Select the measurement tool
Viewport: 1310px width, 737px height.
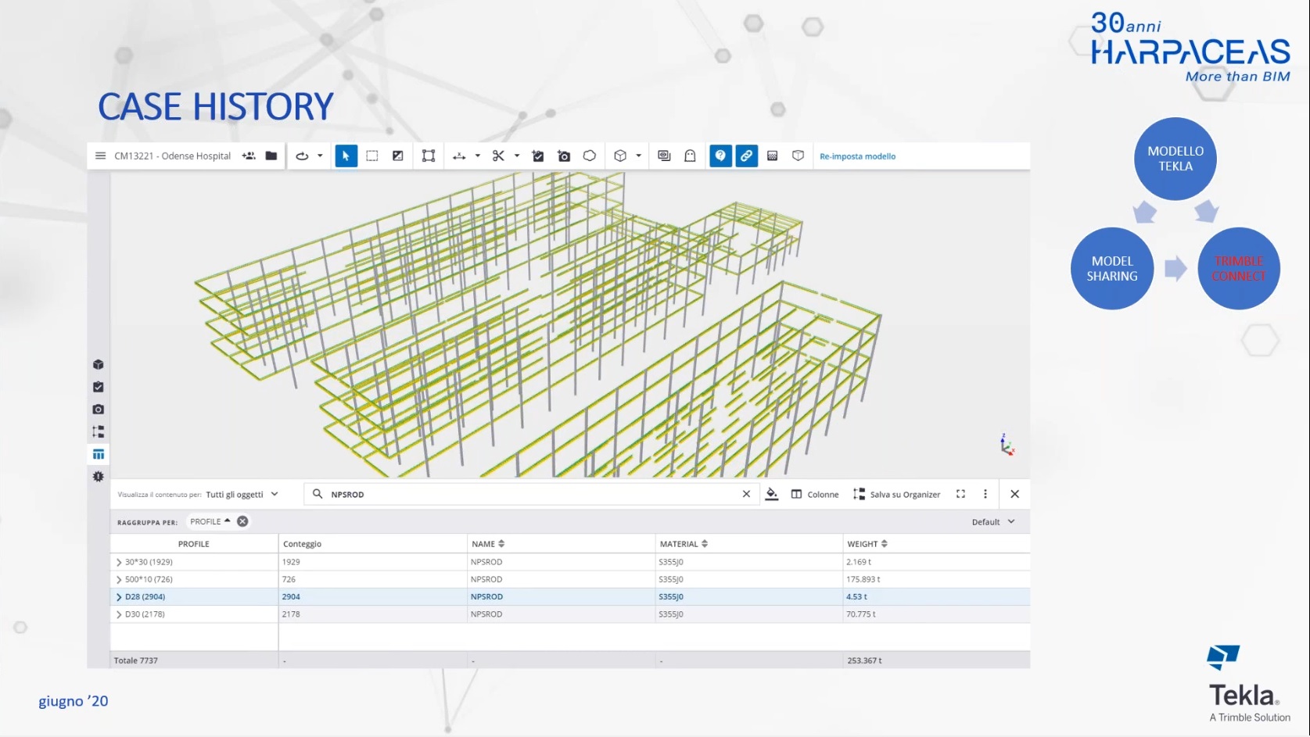pyautogui.click(x=459, y=156)
